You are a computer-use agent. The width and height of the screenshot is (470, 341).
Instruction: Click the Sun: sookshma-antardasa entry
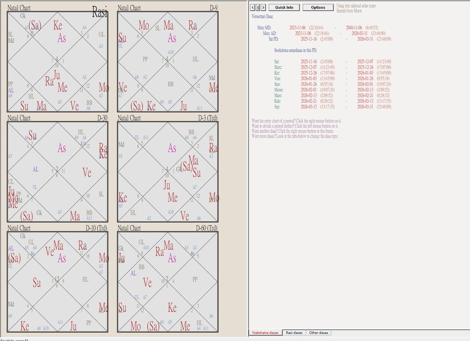click(x=333, y=84)
